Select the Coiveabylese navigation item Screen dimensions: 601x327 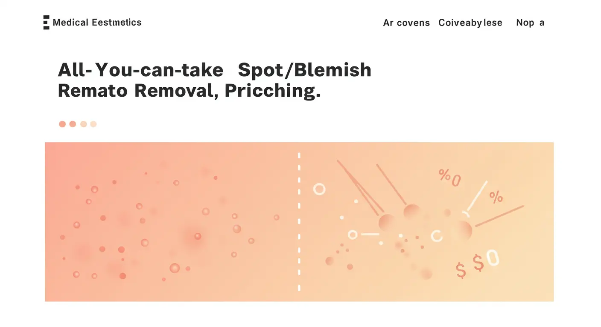coord(470,23)
